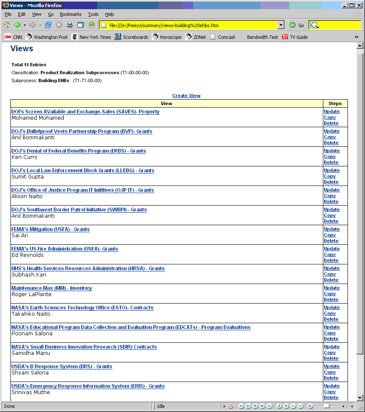Click the green Go button icon
365x412 pixels.
click(x=292, y=25)
